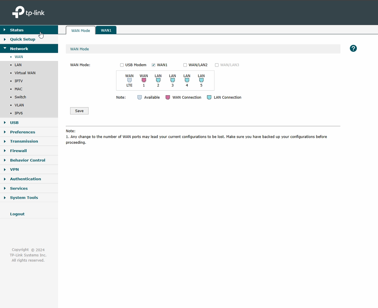Enable the WAN/LAN2 checkbox
378x308 pixels.
coord(185,65)
